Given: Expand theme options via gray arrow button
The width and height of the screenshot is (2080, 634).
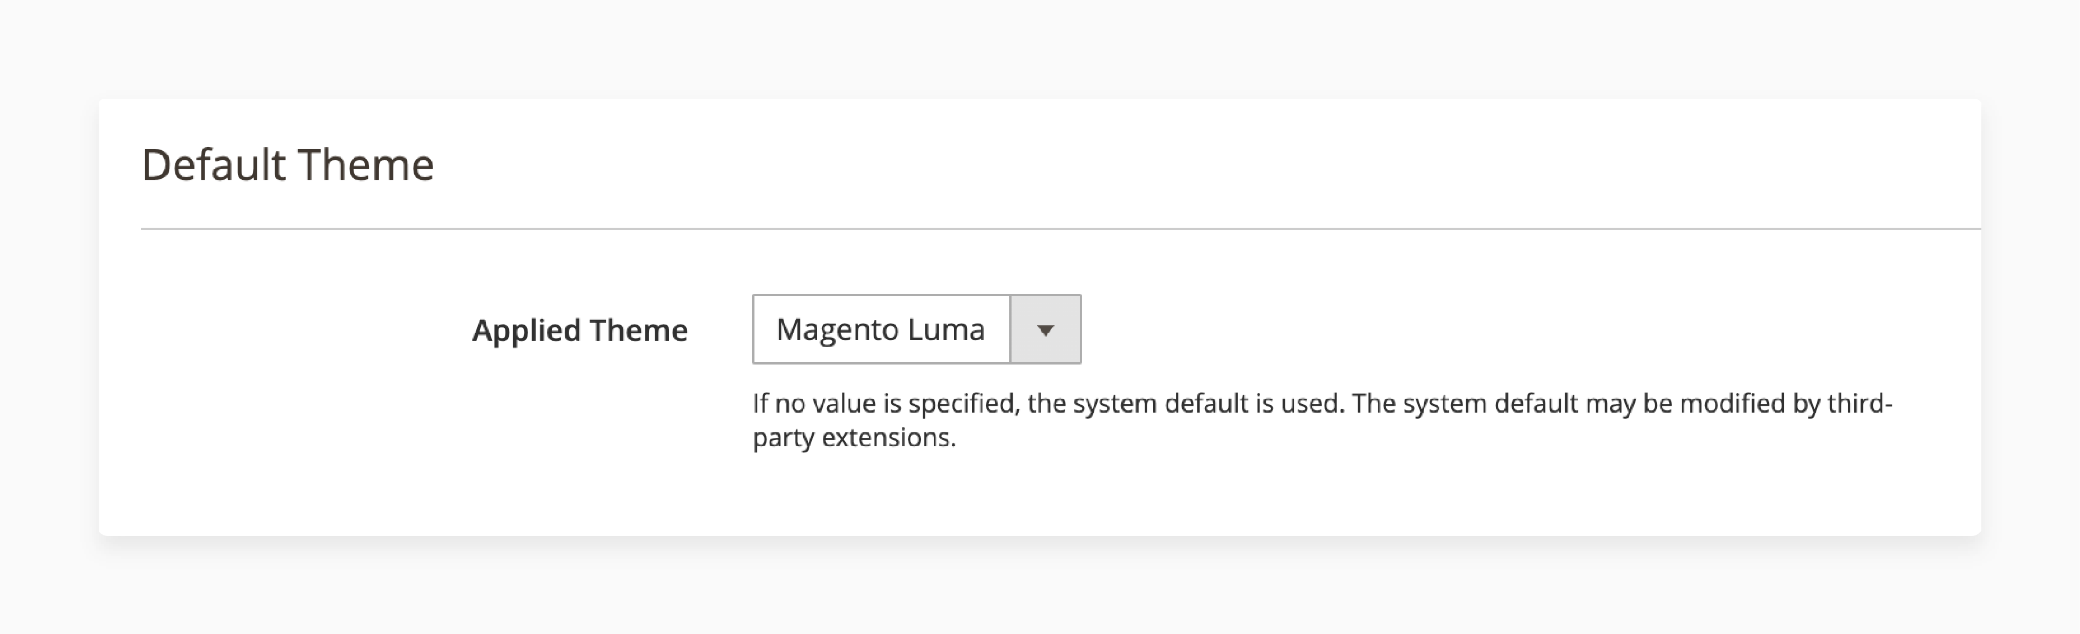Looking at the screenshot, I should pyautogui.click(x=1046, y=330).
